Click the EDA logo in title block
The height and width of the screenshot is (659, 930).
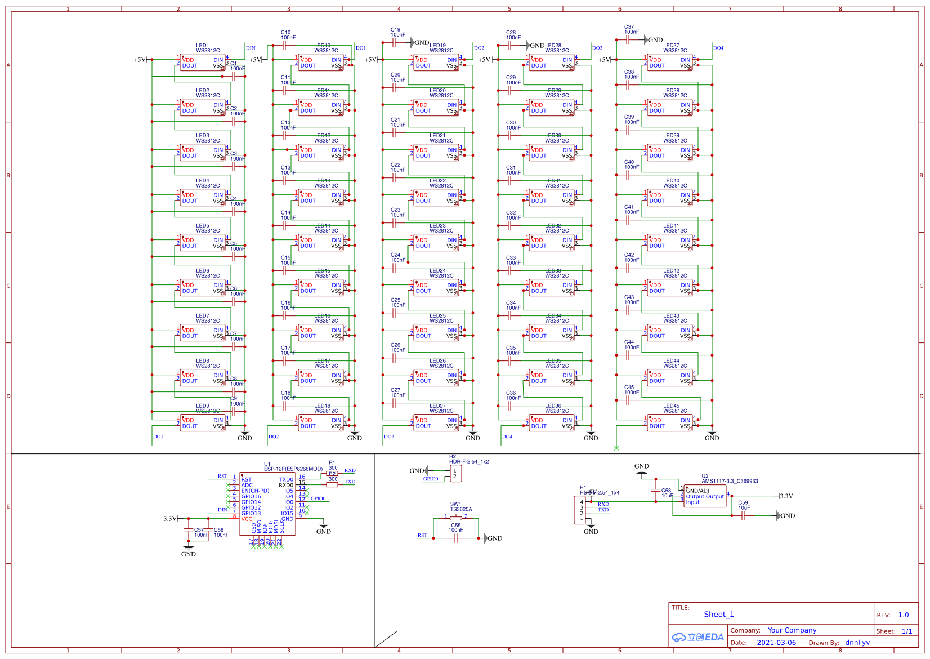point(698,637)
